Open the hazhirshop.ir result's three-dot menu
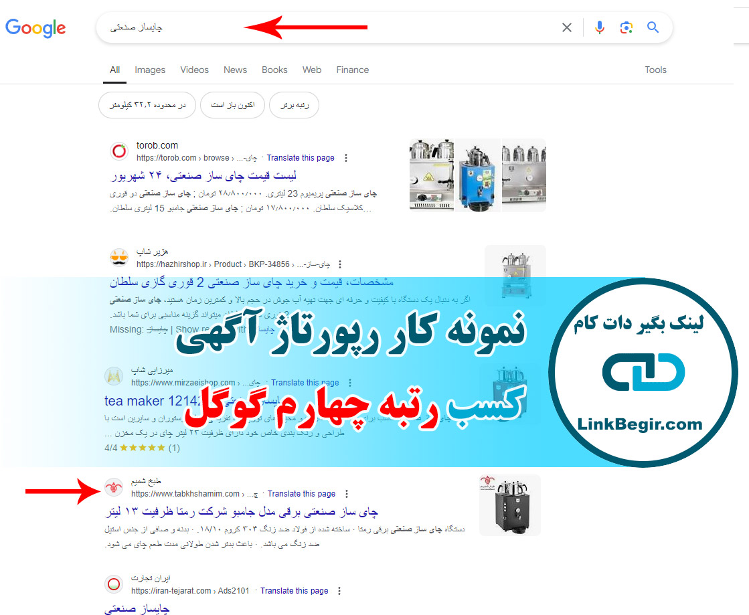 pos(339,264)
